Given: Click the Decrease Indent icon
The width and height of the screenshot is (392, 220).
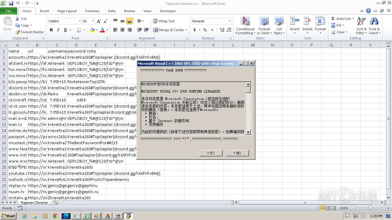Looking at the screenshot, I should [139, 30].
